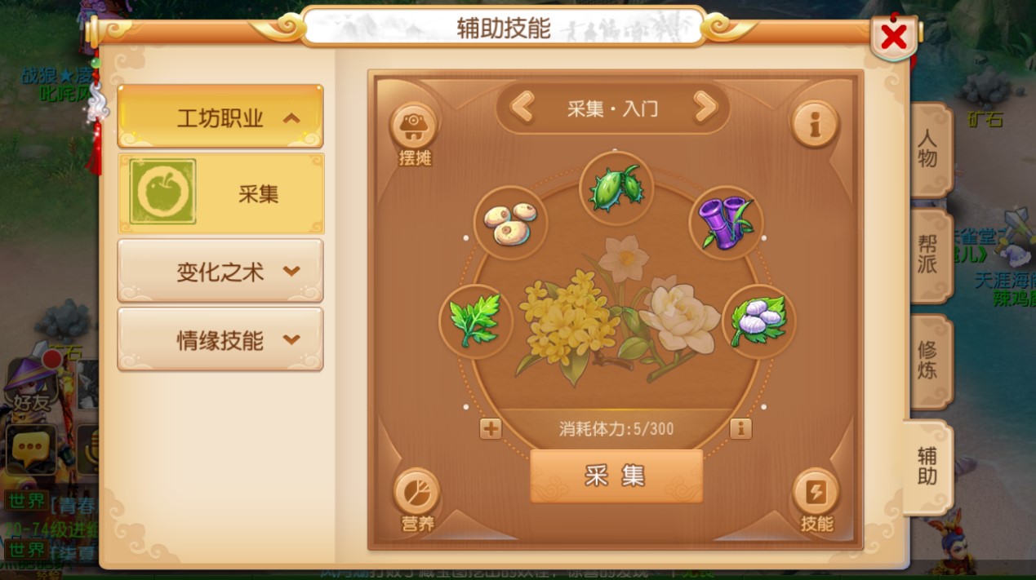Expand the 情缘技能 section
The height and width of the screenshot is (580, 1036).
(x=220, y=339)
